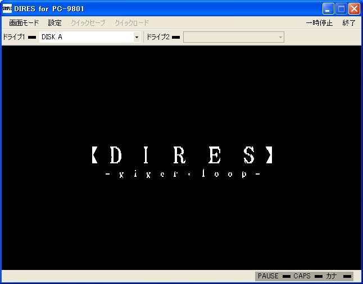Click the クイックロード menu item
363x284 pixels.
pyautogui.click(x=131, y=23)
